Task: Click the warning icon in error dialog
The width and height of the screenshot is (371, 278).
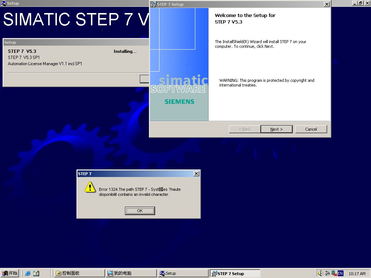Action: click(x=90, y=187)
